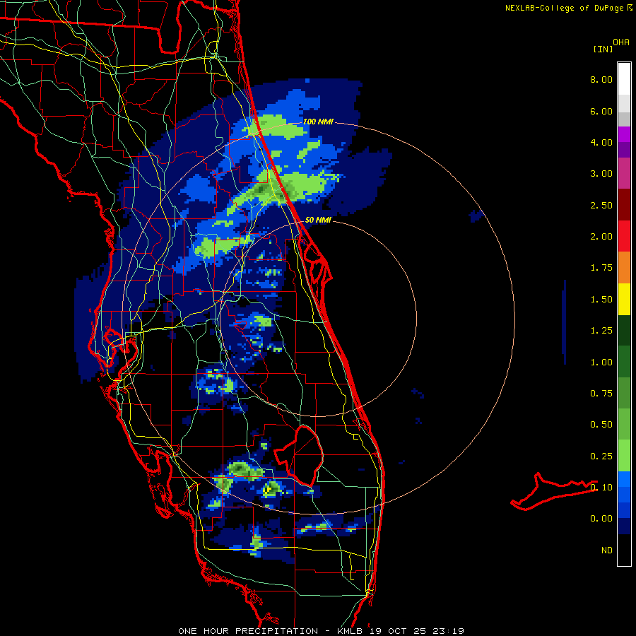This screenshot has width=636, height=636.
Task: Click the 0.25 legend value
Action: coord(601,457)
